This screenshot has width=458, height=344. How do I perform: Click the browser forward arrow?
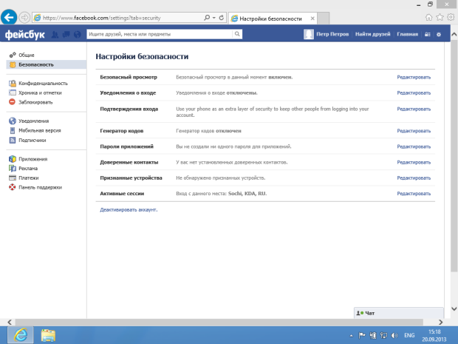click(24, 18)
